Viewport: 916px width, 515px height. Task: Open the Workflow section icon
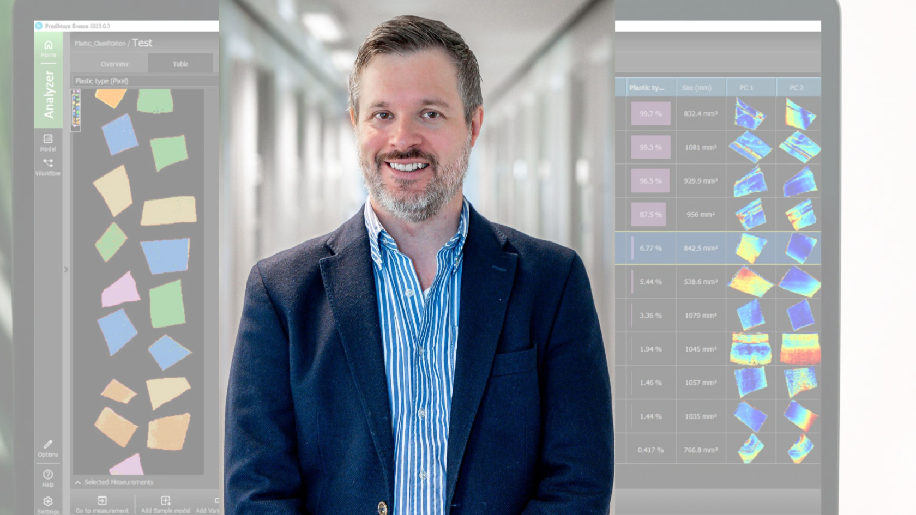[48, 164]
